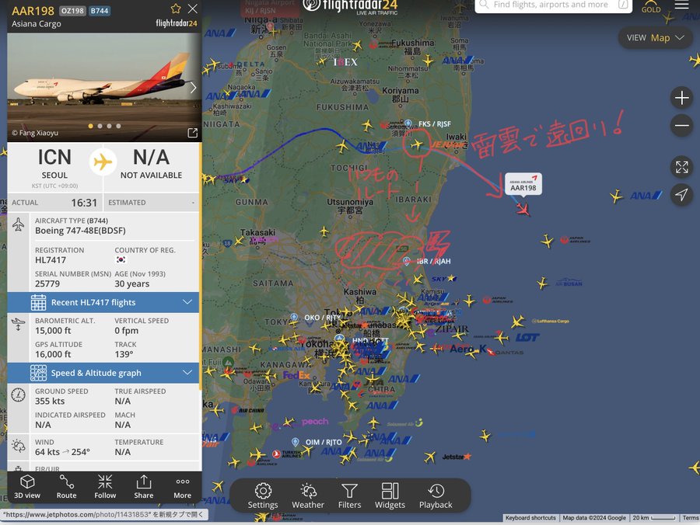The image size is (700, 525).
Task: Select second photo carousel dot
Action: (100, 126)
